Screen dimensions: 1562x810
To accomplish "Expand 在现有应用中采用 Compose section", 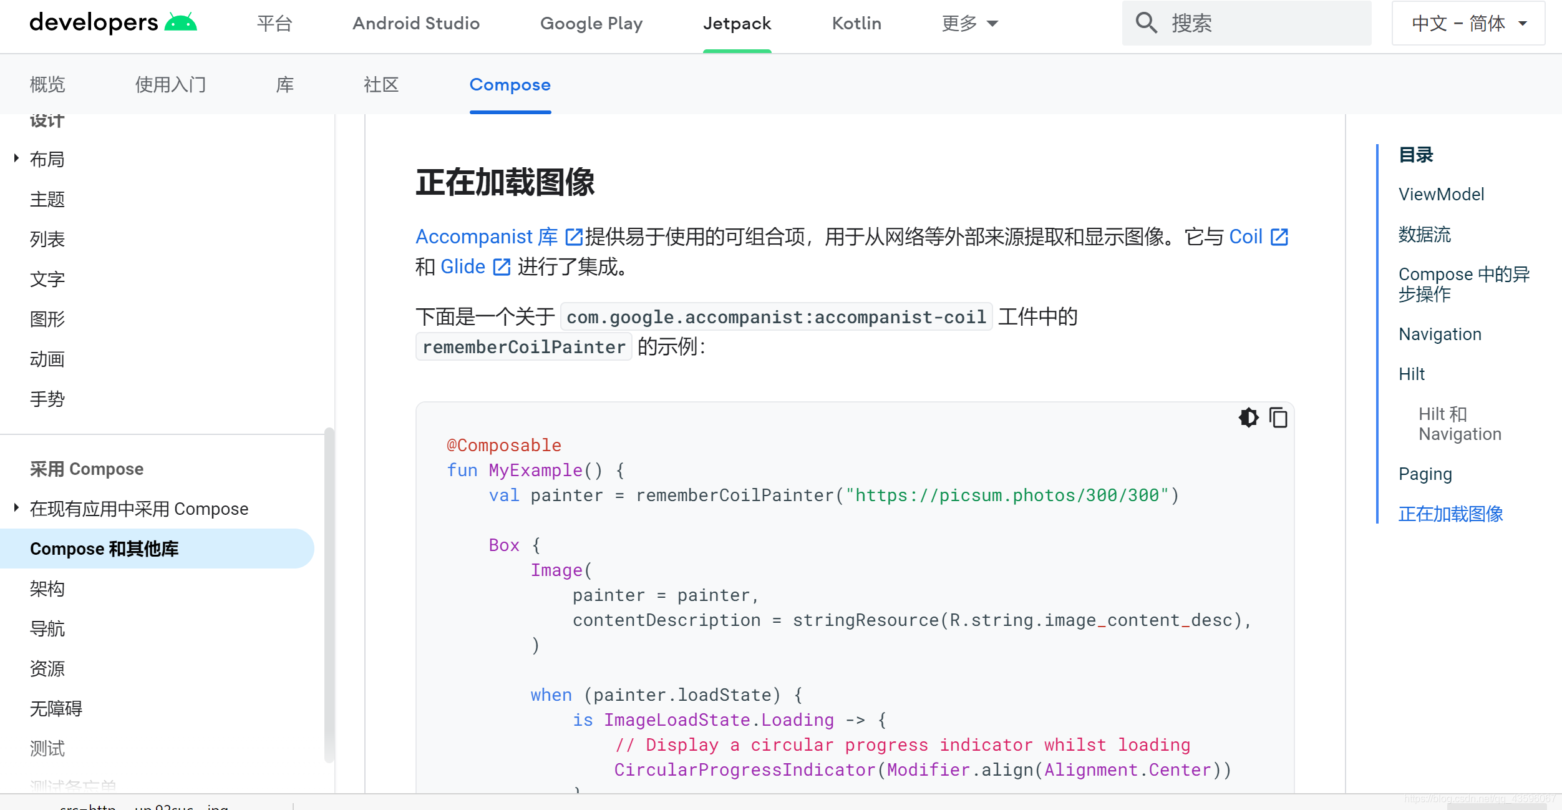I will (16, 507).
